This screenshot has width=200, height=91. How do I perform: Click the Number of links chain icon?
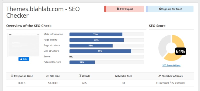point(159,76)
